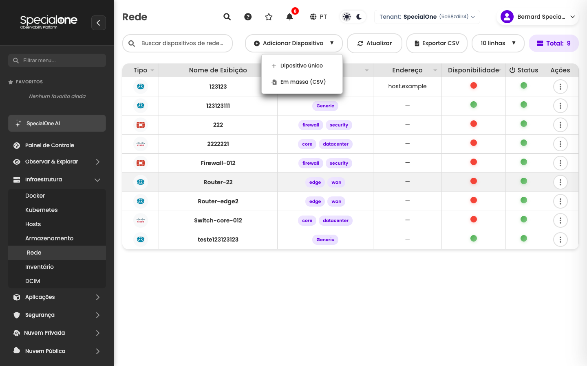Open actions menu for row 222
This screenshot has width=587, height=366.
tap(561, 125)
